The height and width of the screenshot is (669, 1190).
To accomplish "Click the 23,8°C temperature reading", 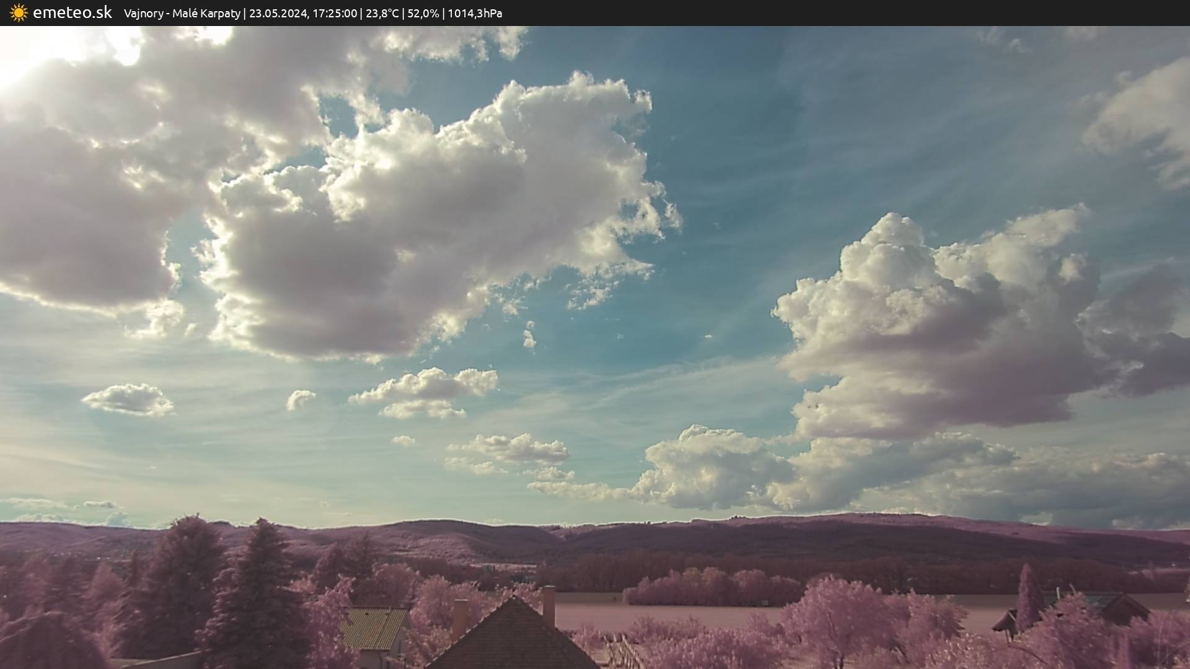I will point(382,14).
